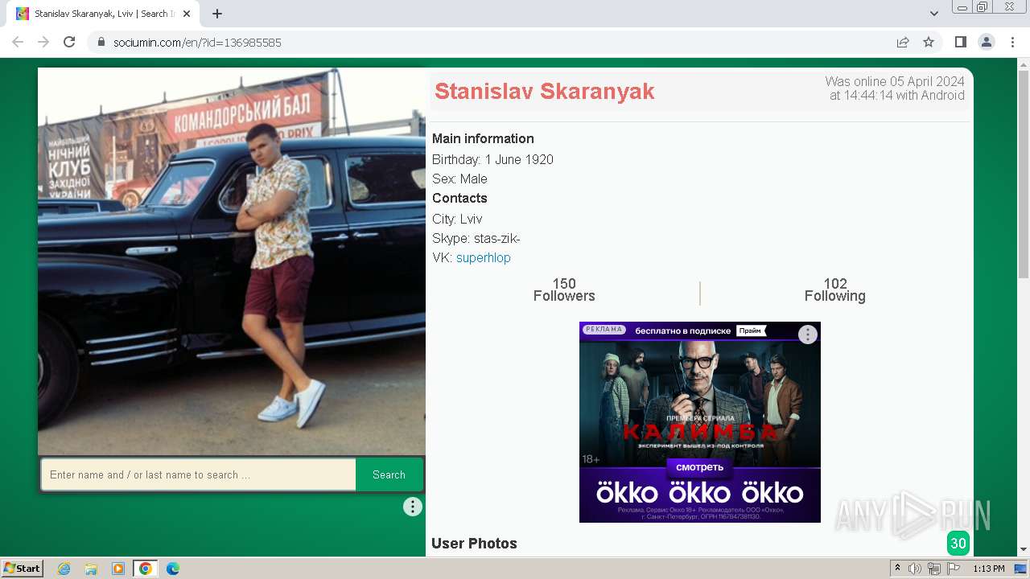
Task: Open Microsoft Edge from the taskbar
Action: 173,569
